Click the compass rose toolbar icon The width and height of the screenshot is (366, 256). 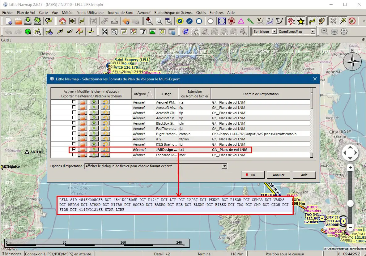pos(352,21)
